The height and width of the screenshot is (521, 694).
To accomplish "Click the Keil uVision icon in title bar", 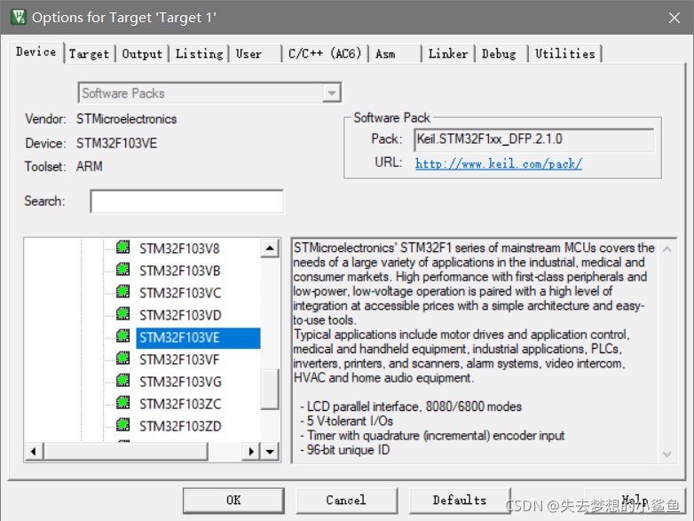I will pyautogui.click(x=19, y=17).
